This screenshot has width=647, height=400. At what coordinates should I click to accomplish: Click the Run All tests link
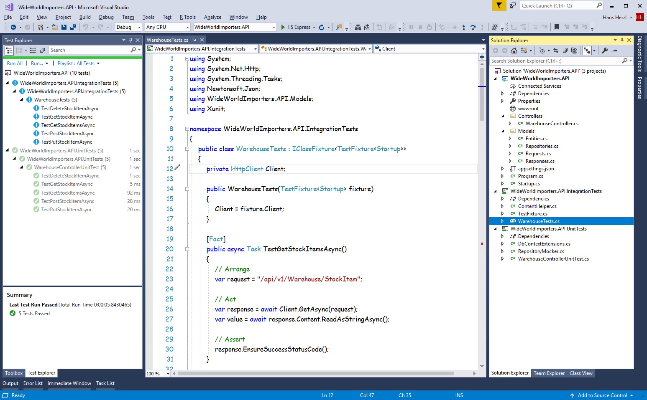click(x=15, y=63)
